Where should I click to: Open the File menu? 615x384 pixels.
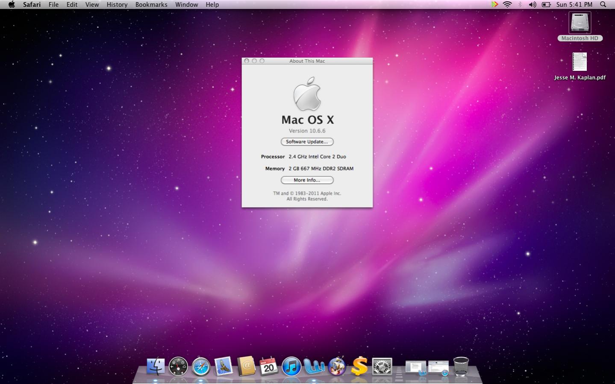[53, 4]
